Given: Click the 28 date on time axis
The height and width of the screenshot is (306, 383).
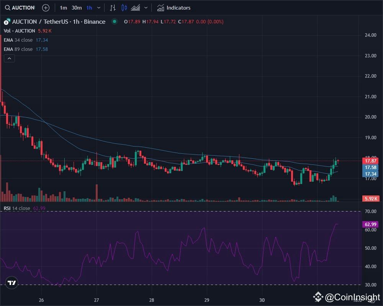Looking at the screenshot, I should [x=152, y=300].
